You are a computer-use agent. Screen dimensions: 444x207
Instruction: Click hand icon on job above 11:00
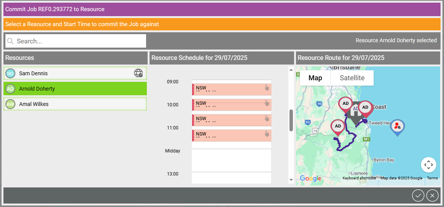tap(267, 118)
